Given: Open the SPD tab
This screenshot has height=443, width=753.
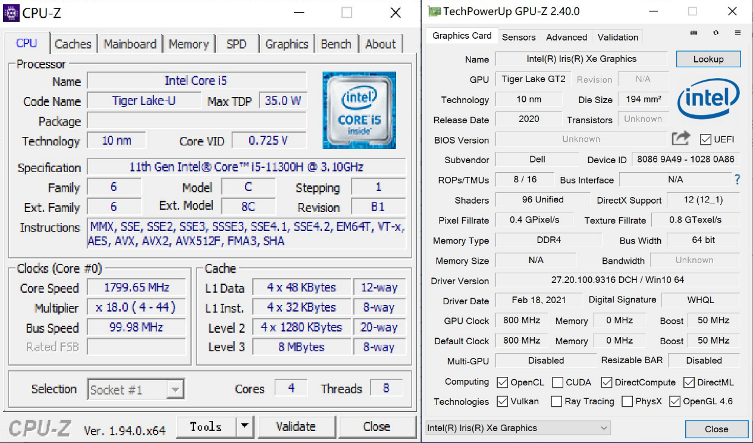Looking at the screenshot, I should (x=236, y=44).
